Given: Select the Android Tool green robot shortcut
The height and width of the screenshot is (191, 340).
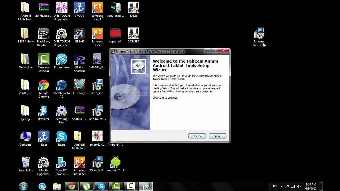Looking at the screenshot, I should pos(115,164).
